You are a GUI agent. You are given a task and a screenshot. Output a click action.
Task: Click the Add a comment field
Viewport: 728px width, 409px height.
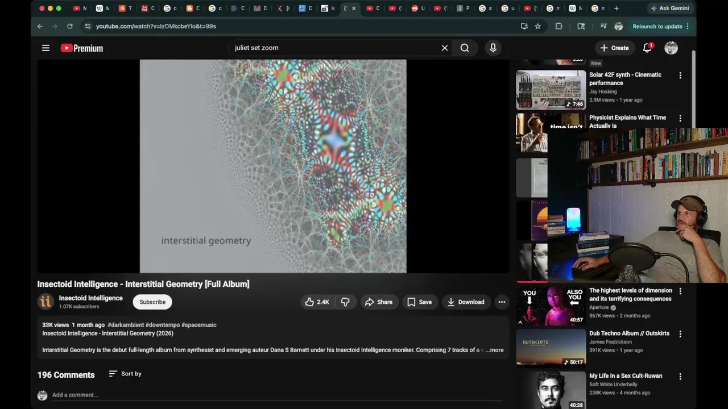278,395
